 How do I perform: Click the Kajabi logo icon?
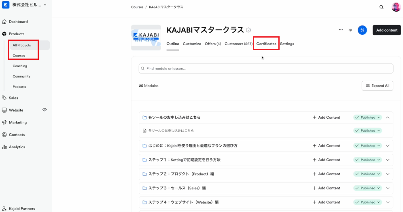pos(5,5)
